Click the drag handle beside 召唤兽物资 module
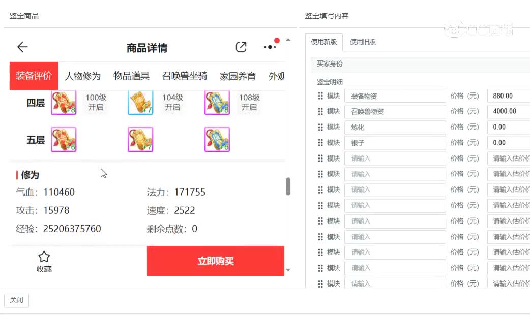 click(320, 111)
